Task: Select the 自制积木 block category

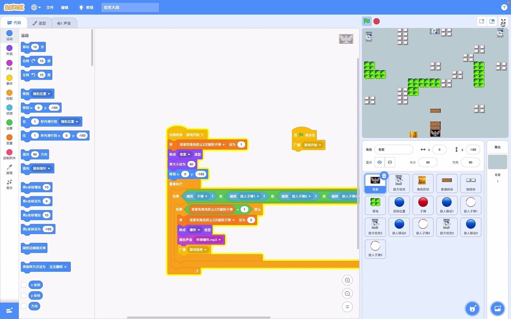Action: [x=9, y=154]
